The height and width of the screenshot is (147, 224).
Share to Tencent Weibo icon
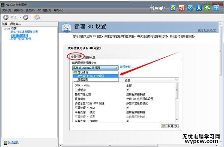190,8
